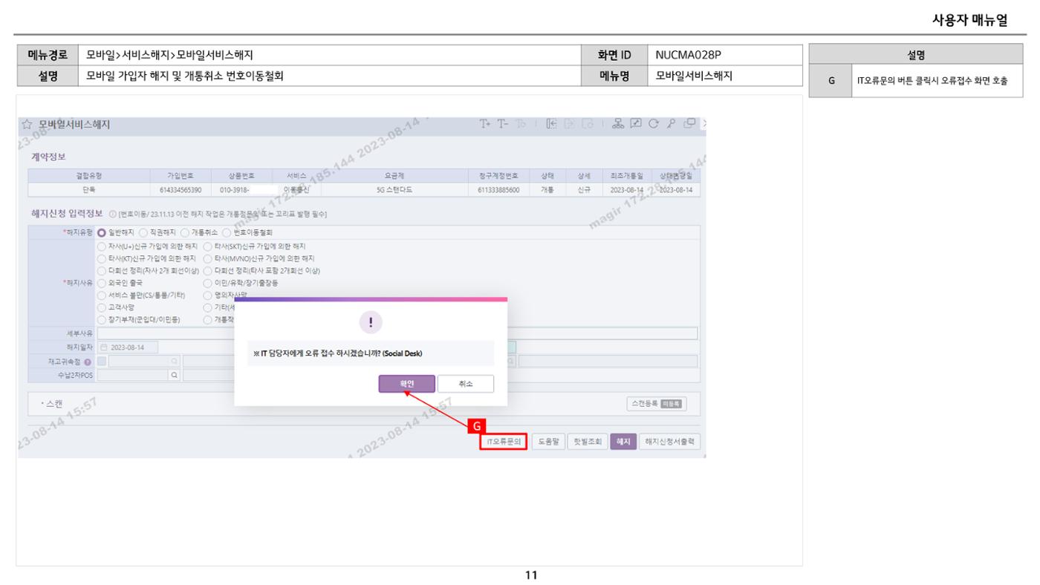Click 확인 in the confirmation dialog
Image resolution: width=1040 pixels, height=585 pixels.
[406, 383]
